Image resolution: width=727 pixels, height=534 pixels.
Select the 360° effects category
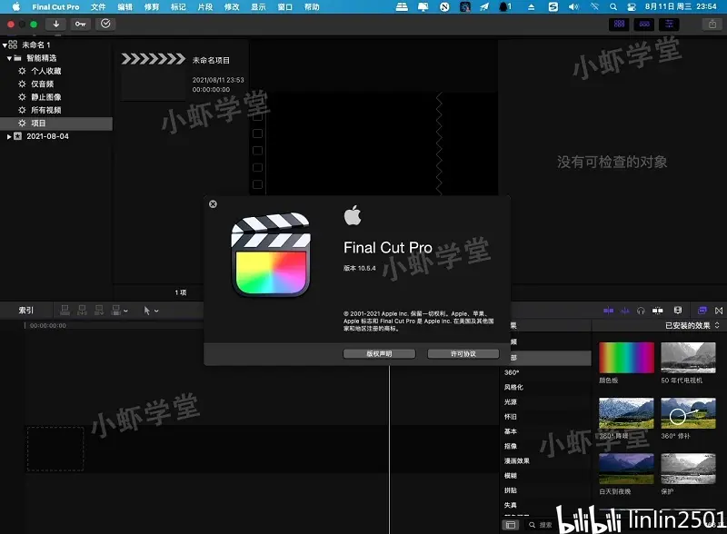click(x=512, y=372)
